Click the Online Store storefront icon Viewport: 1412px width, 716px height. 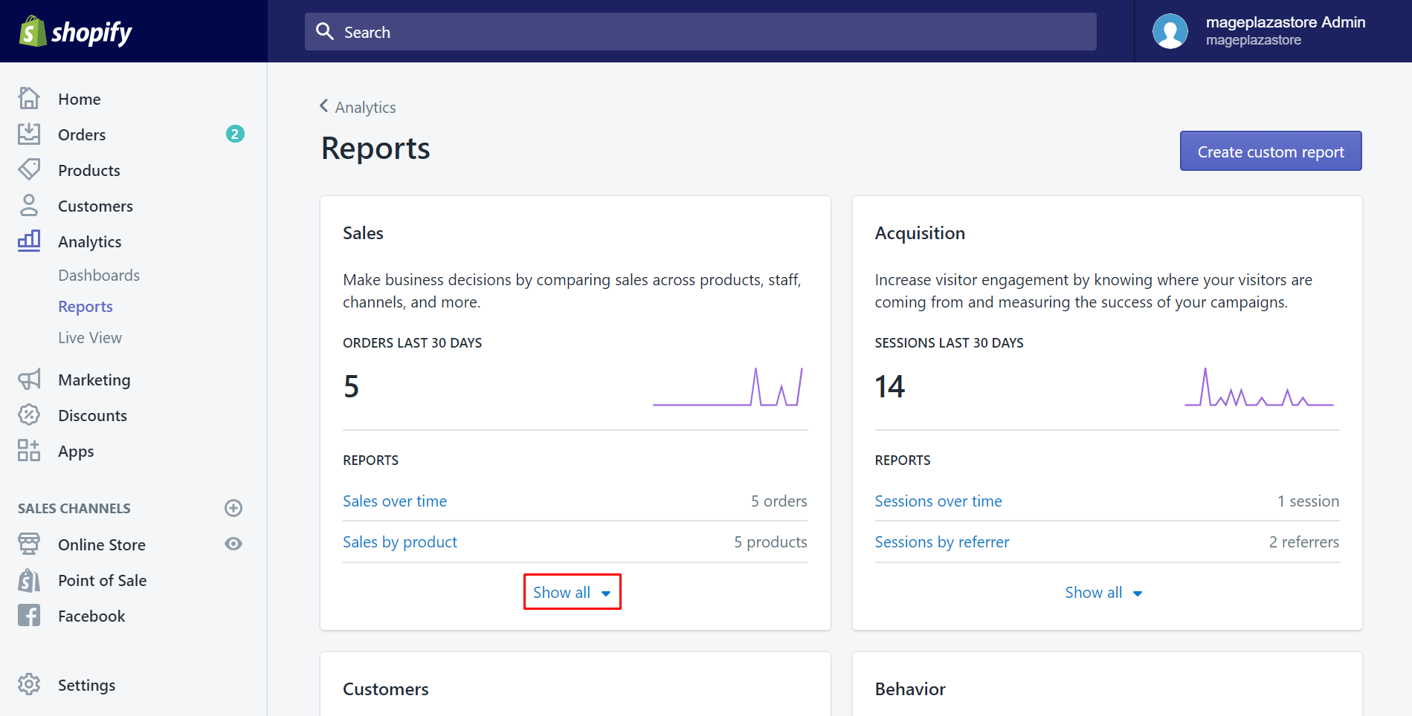coord(29,544)
